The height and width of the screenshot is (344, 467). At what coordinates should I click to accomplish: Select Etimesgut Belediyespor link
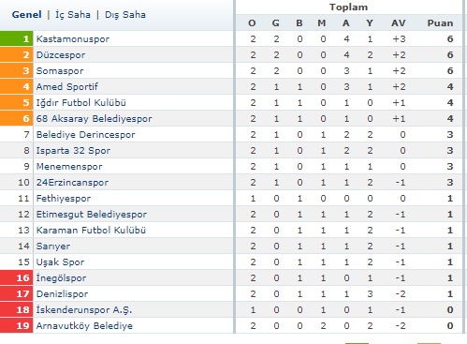tap(92, 215)
